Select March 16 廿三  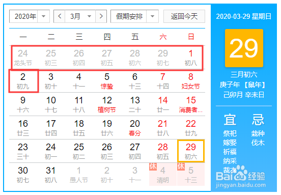[23, 128]
